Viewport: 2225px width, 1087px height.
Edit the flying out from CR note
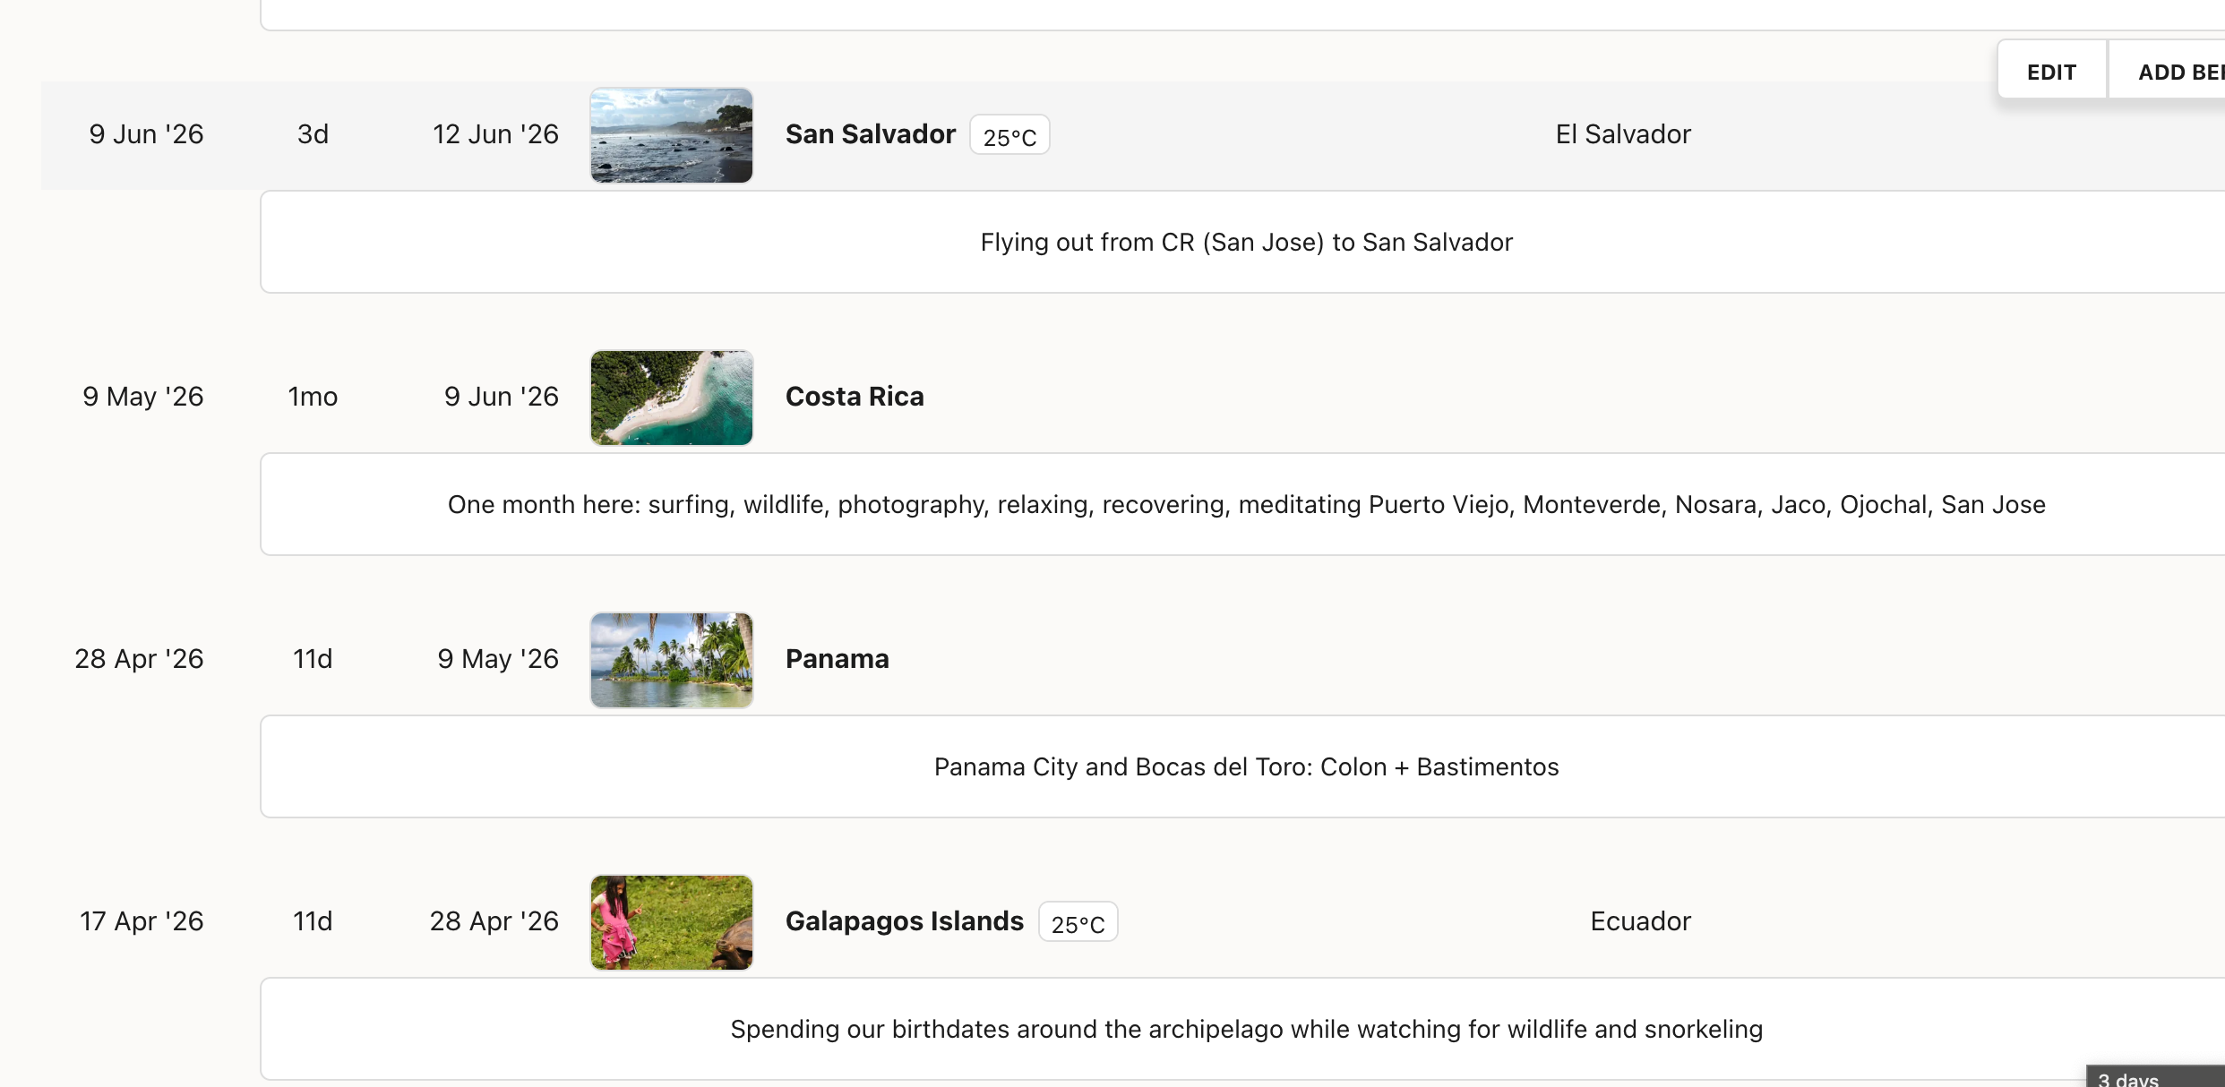pos(1245,242)
